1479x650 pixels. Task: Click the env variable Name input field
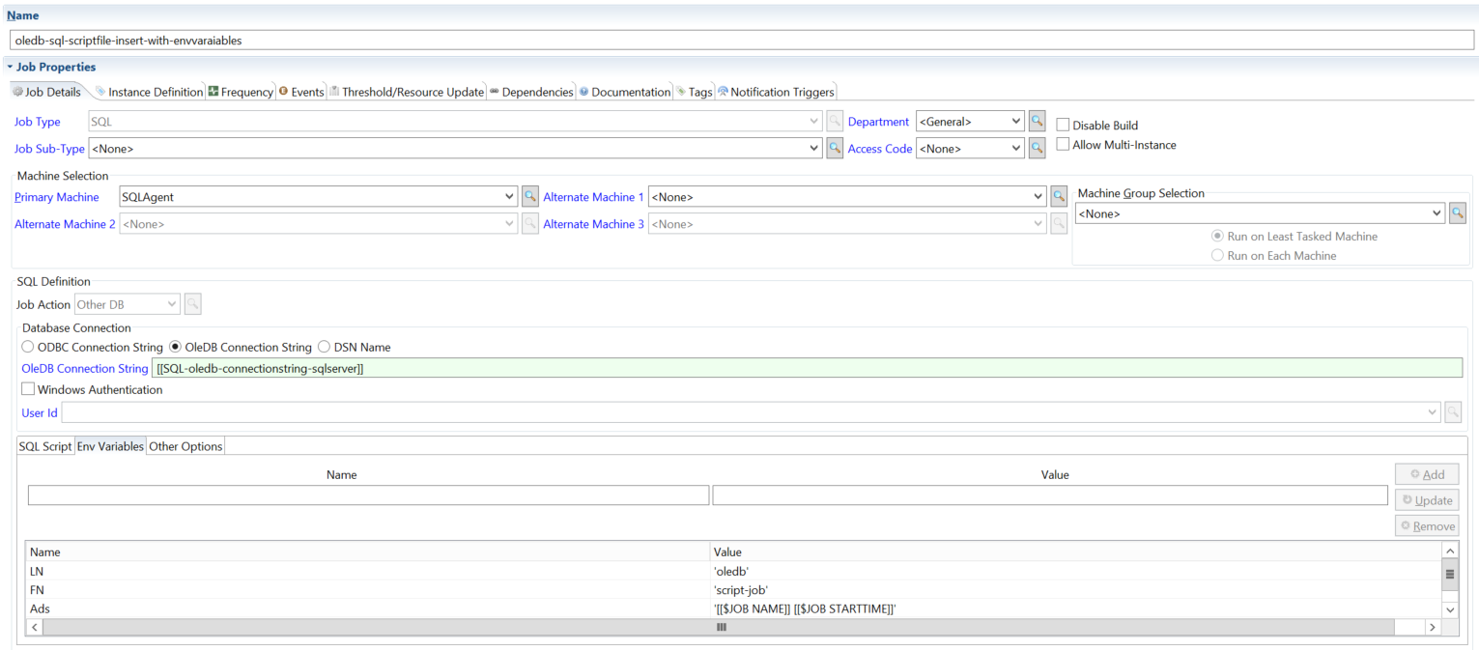click(x=368, y=495)
